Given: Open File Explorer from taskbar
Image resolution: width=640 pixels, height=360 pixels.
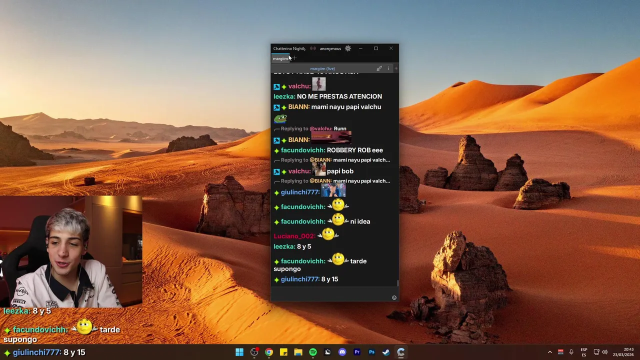Looking at the screenshot, I should (298, 352).
